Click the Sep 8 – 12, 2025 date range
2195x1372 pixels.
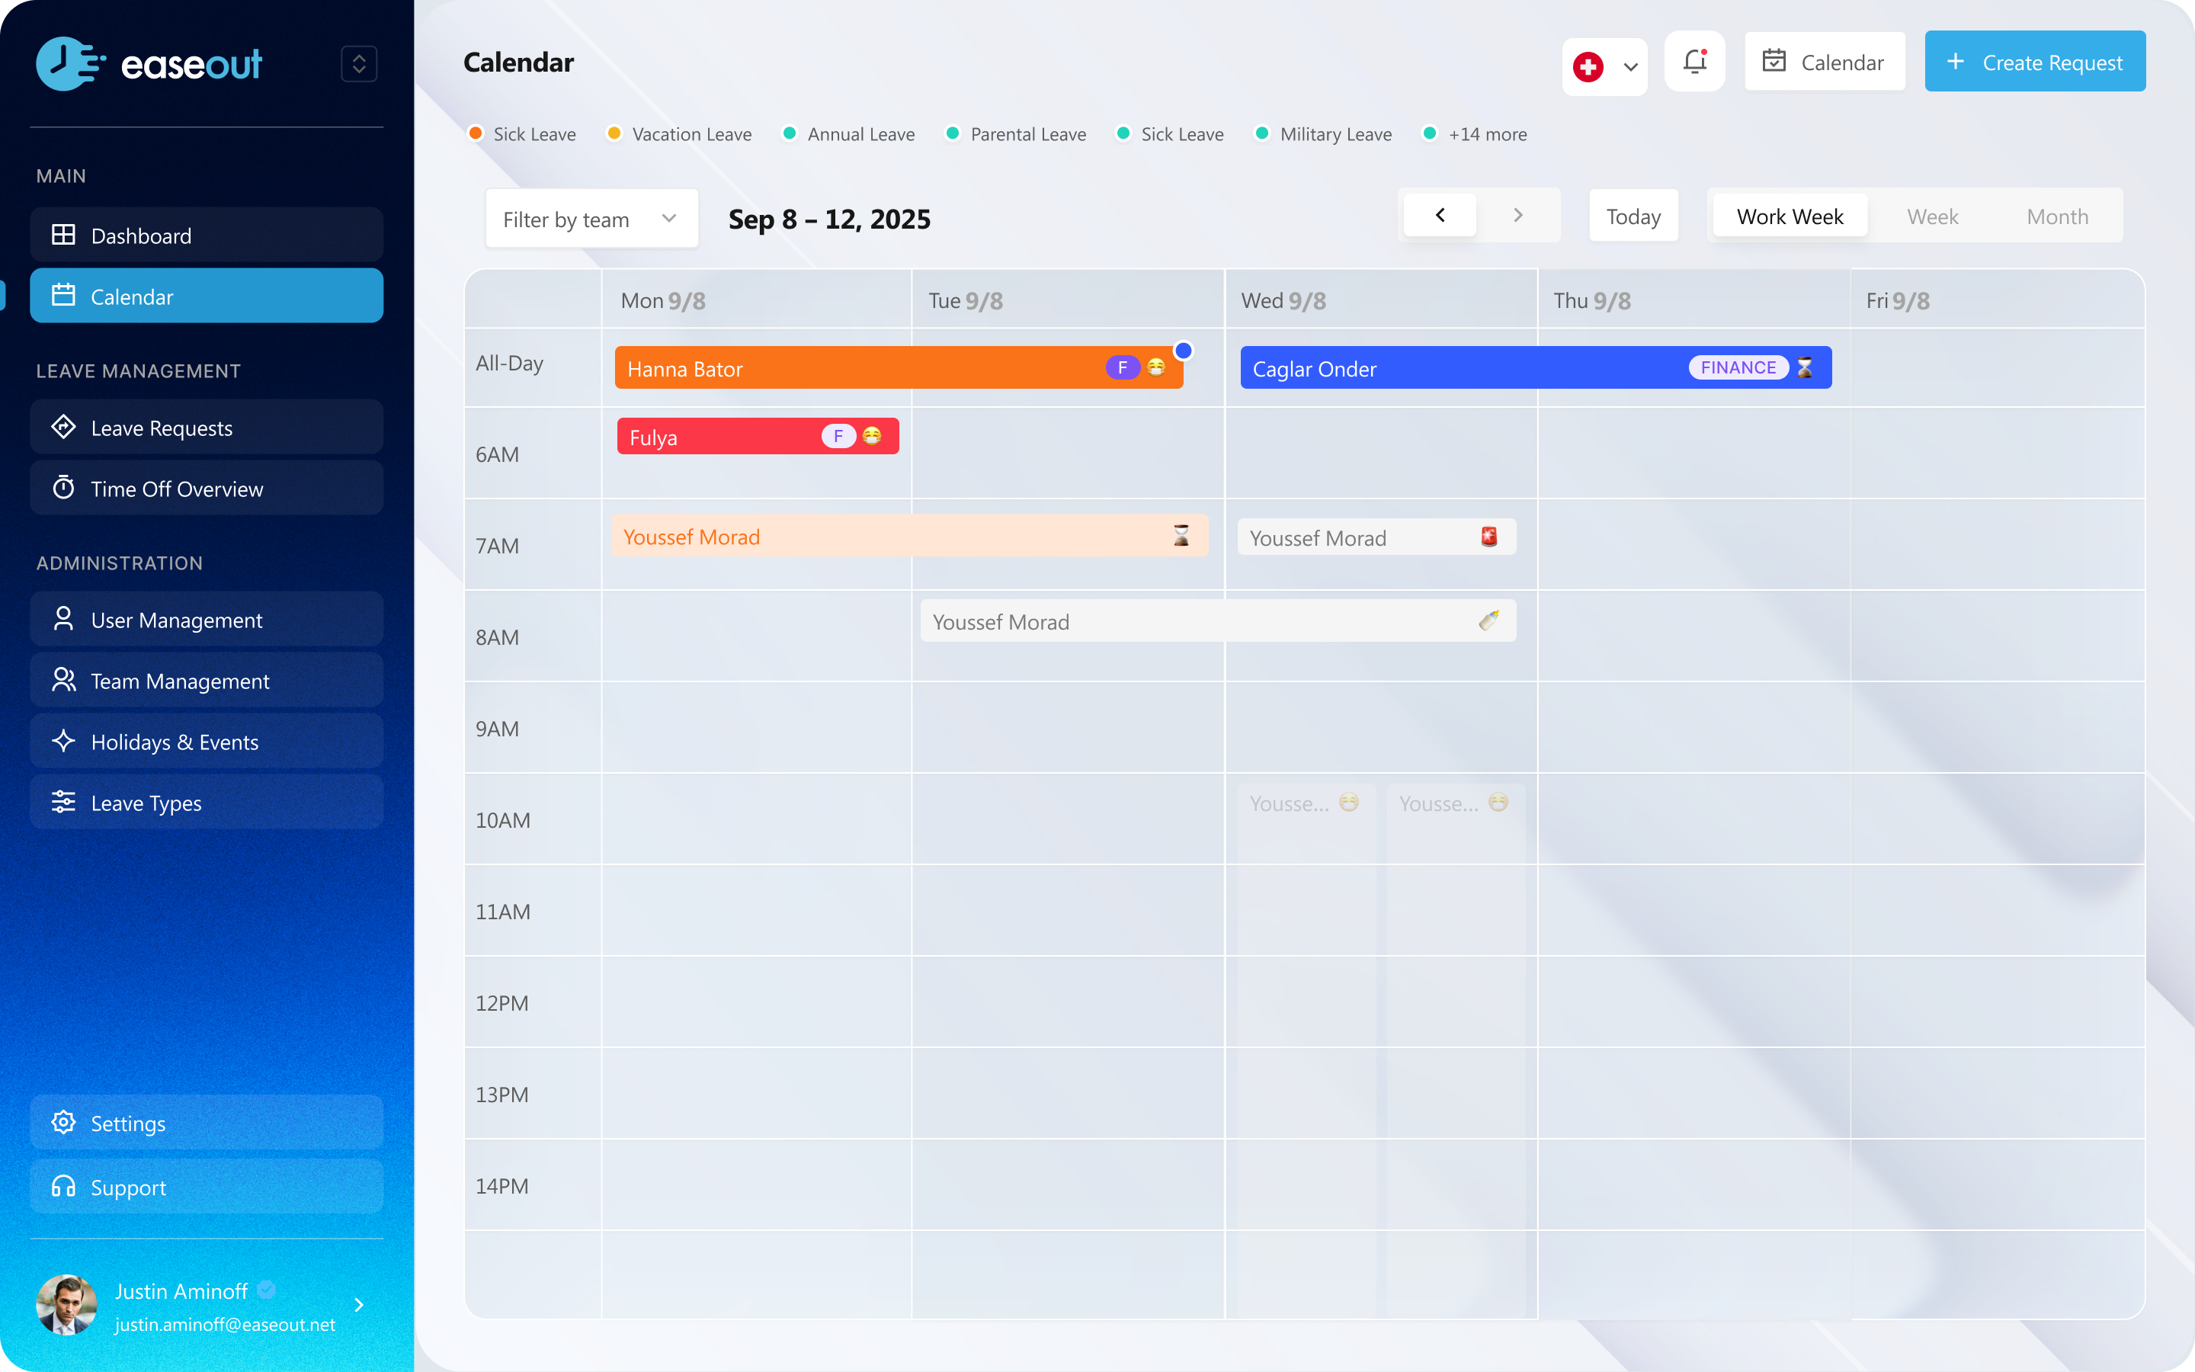pyautogui.click(x=829, y=219)
